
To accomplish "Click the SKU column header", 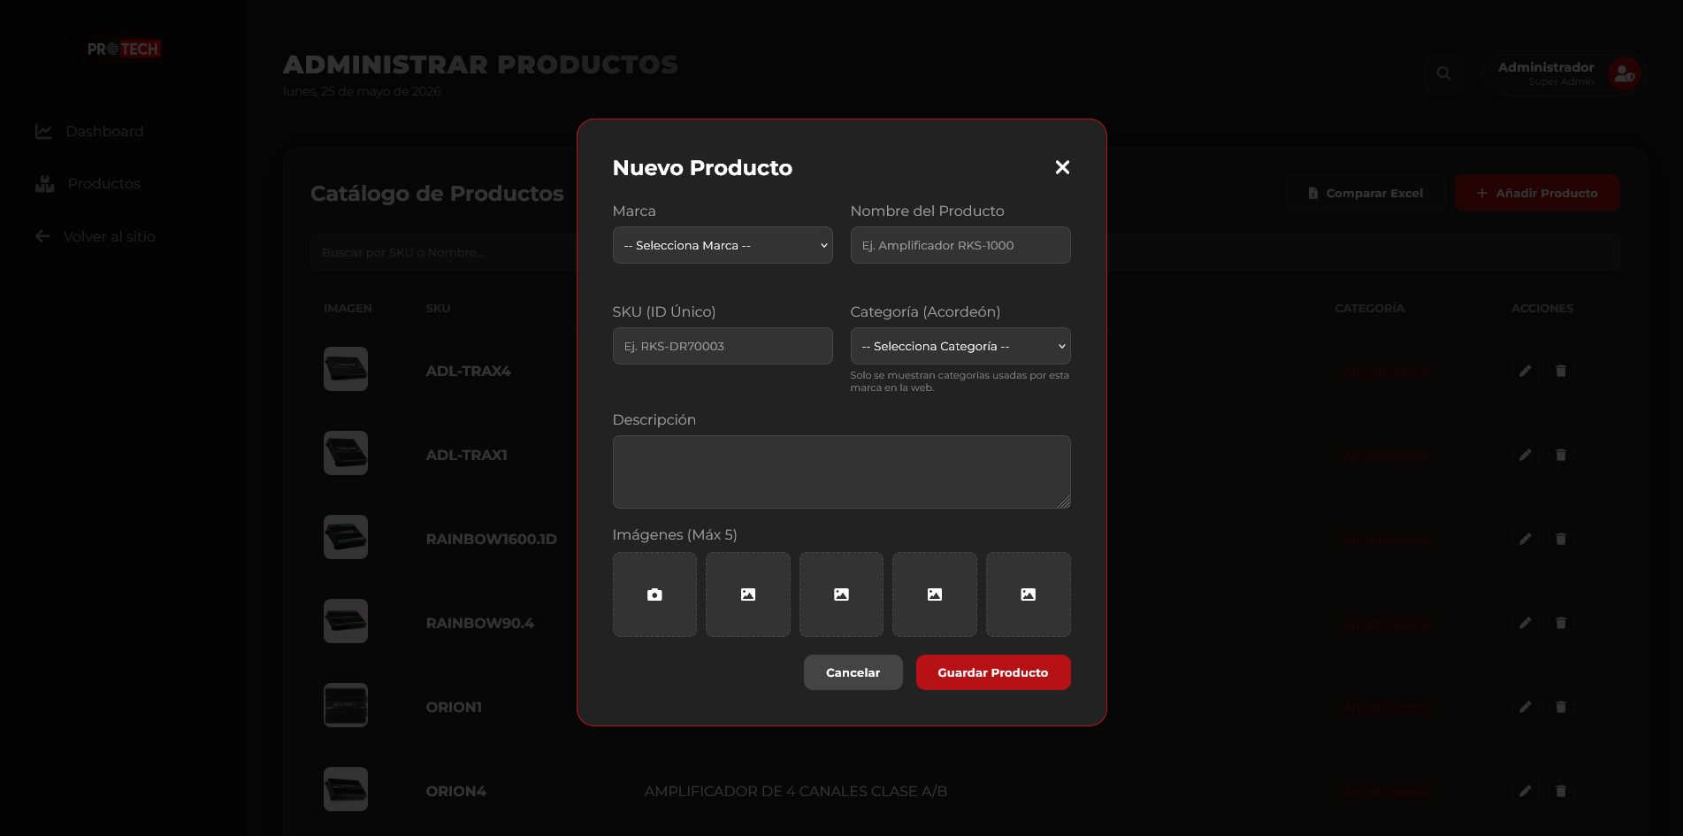I will click(439, 308).
